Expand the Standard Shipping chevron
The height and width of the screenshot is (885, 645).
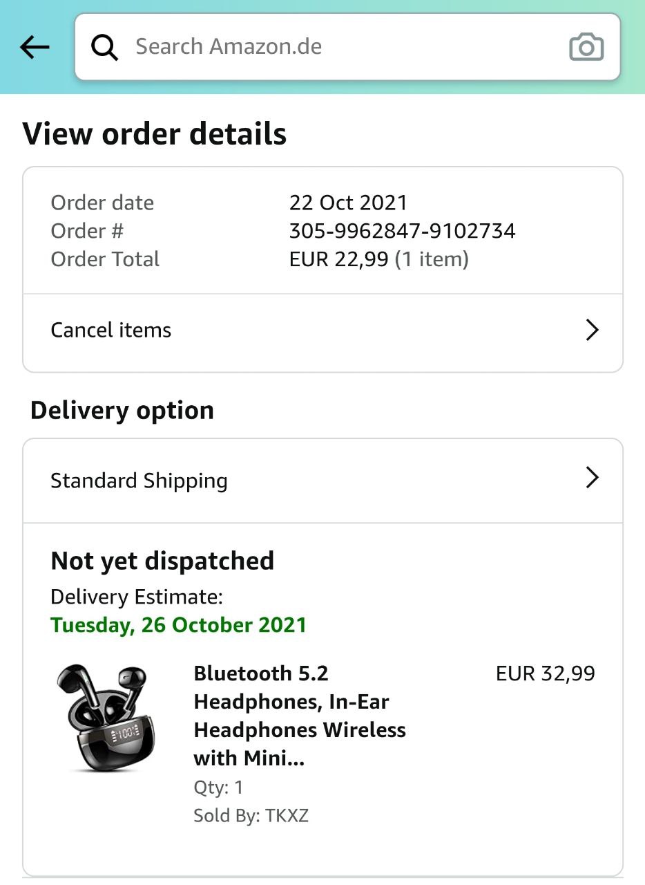(592, 478)
